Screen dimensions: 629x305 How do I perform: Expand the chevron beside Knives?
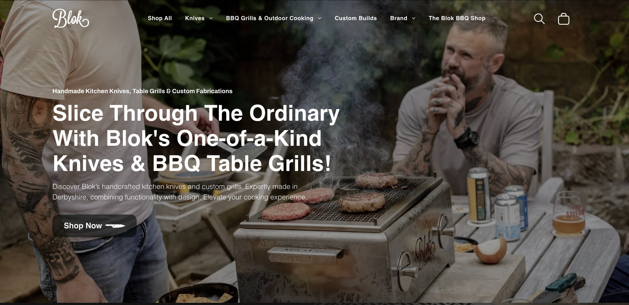coord(211,18)
